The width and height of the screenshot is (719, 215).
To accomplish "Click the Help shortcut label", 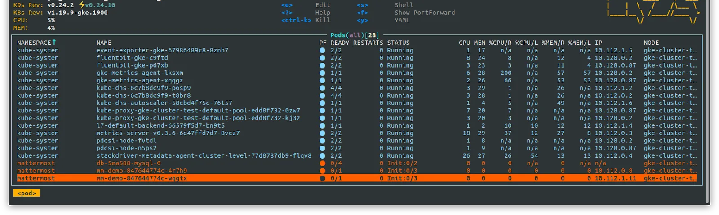I will point(323,13).
